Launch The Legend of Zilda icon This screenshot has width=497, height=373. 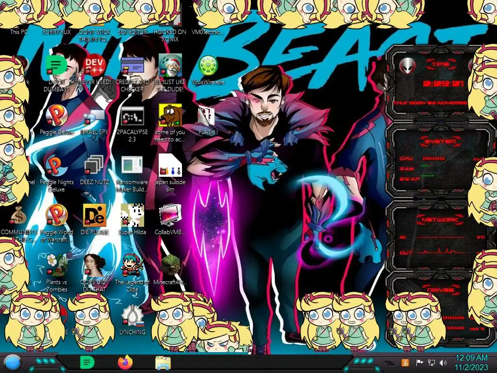(132, 265)
